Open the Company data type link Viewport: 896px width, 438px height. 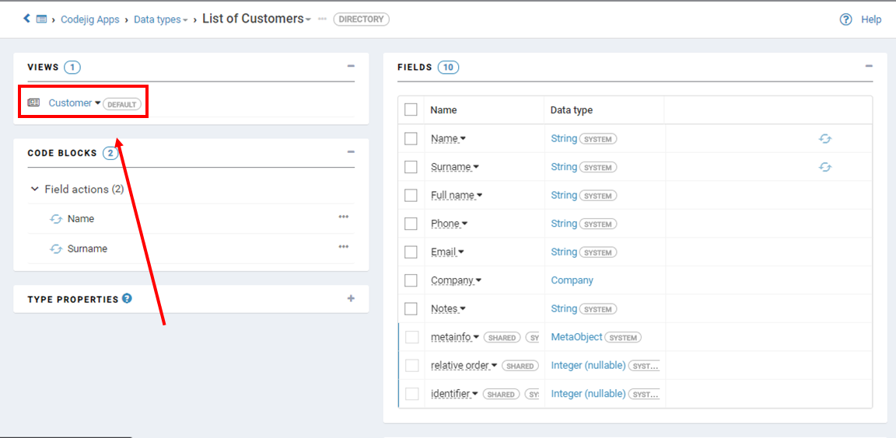[x=572, y=280]
